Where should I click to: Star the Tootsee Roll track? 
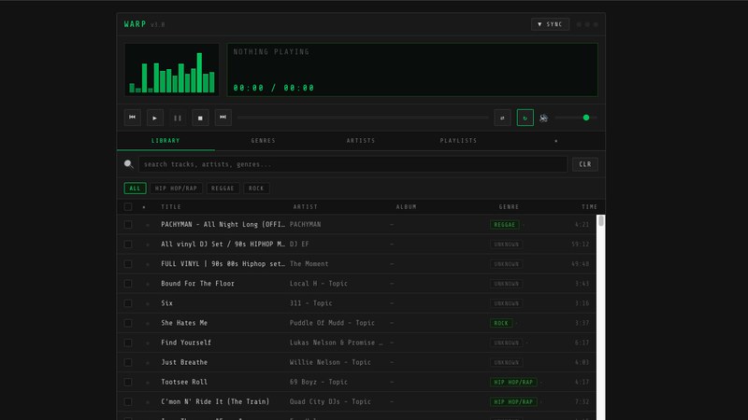tap(148, 383)
